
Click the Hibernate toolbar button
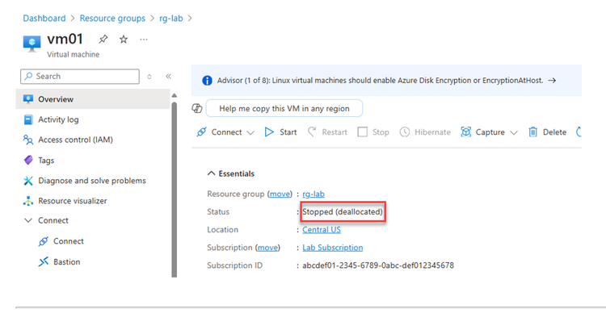(425, 132)
